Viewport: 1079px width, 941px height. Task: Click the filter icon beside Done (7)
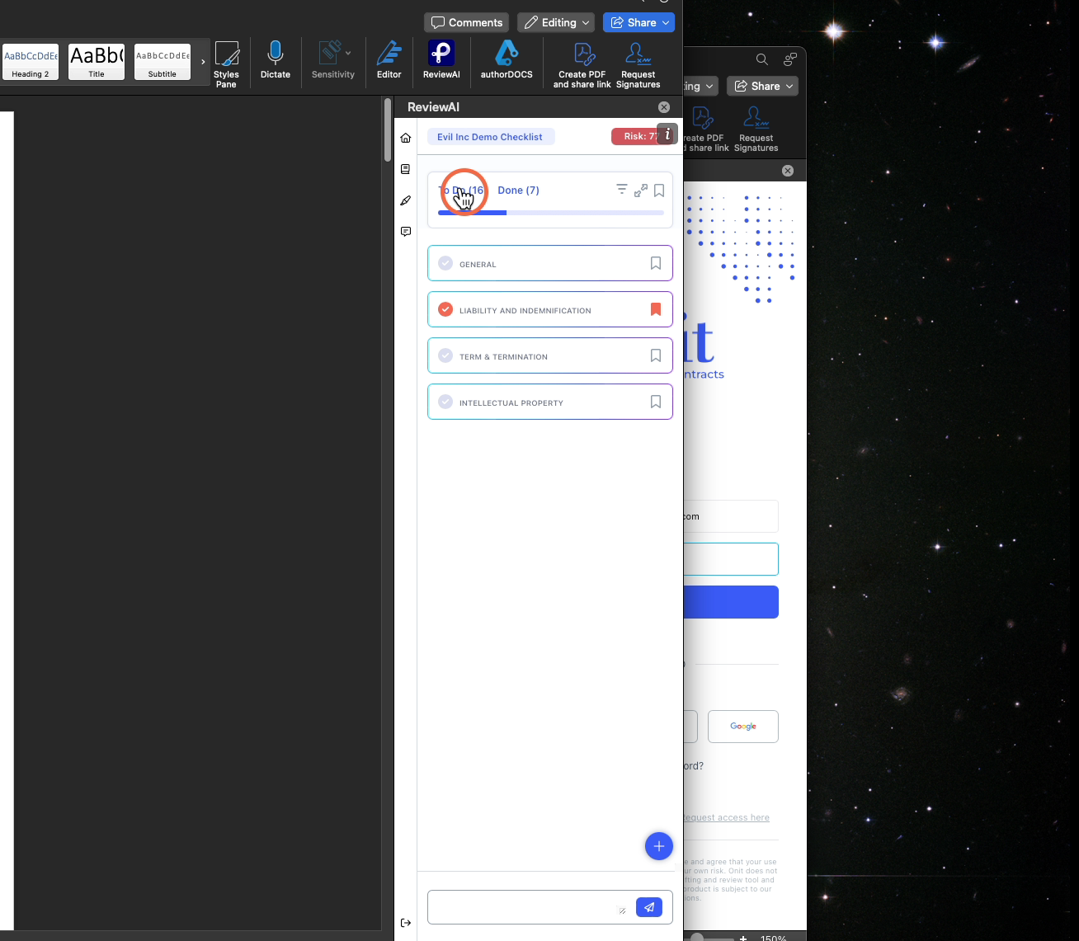click(622, 190)
